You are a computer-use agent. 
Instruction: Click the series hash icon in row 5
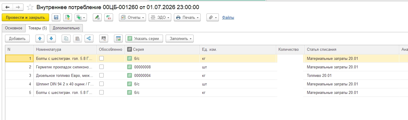[x=130, y=92]
